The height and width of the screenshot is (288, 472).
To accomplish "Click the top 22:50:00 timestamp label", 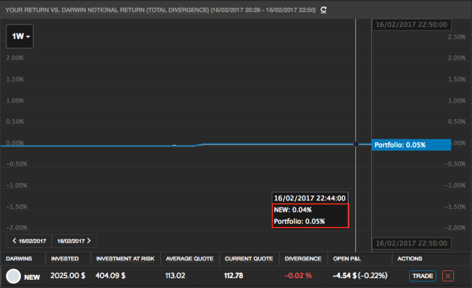I will tap(410, 25).
